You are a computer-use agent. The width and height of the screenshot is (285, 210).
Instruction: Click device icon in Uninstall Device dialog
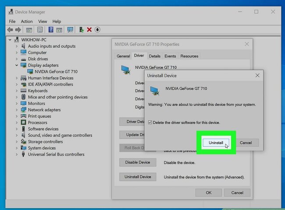pos(154,91)
